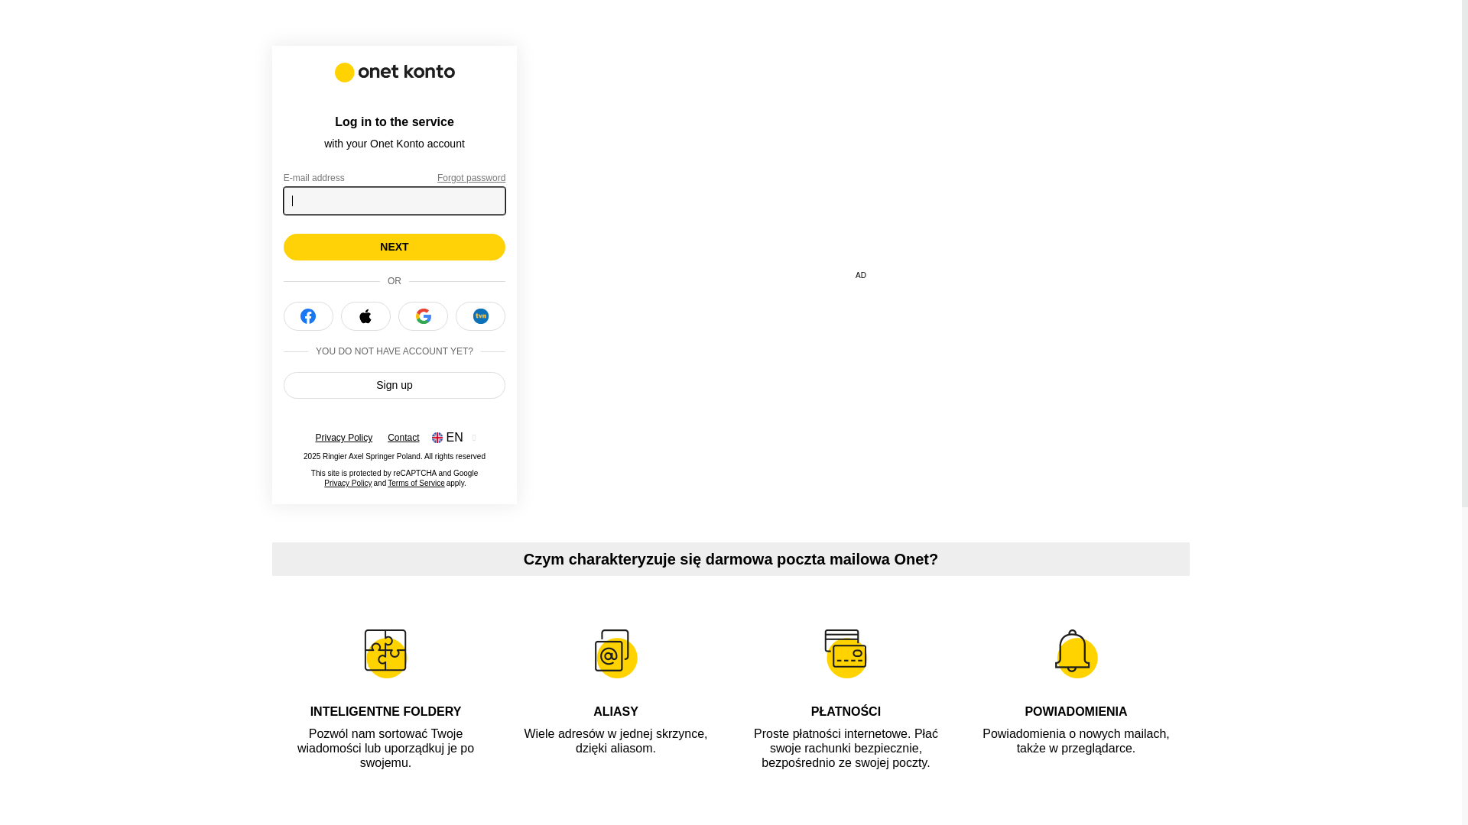Open the Terms of Service link
Viewport: 1468px width, 825px height.
(416, 484)
